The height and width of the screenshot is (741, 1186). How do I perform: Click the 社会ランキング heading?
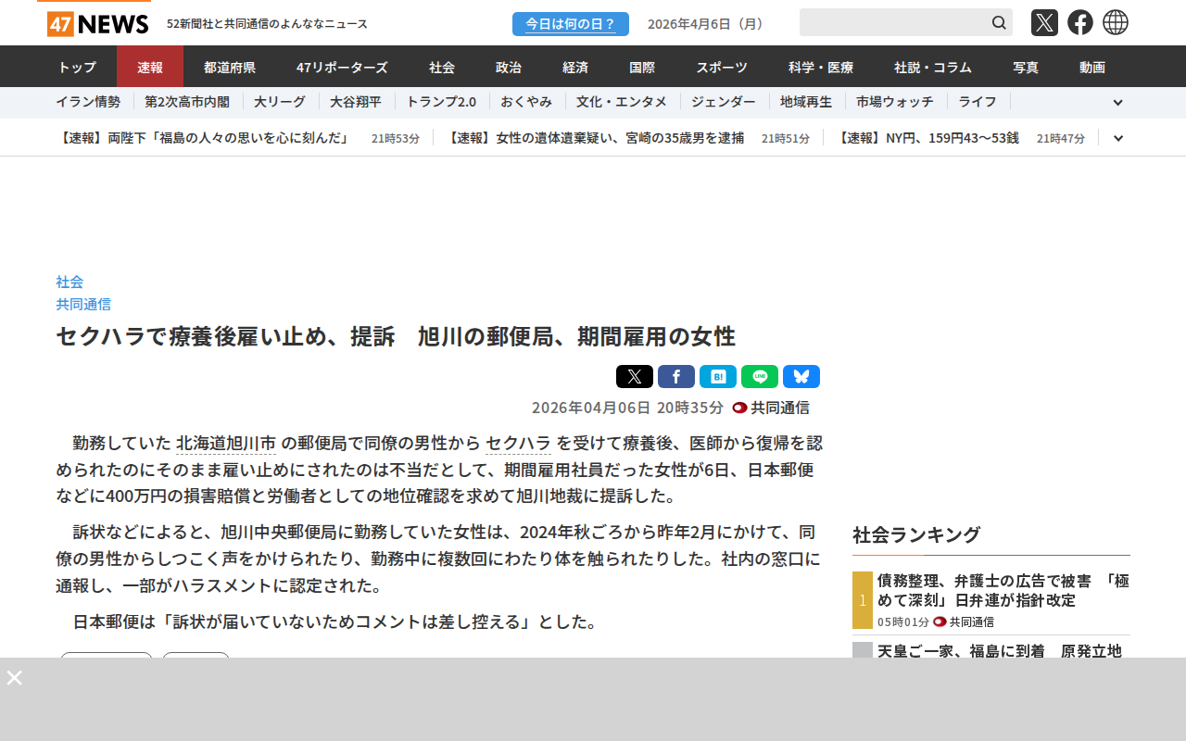tap(916, 534)
